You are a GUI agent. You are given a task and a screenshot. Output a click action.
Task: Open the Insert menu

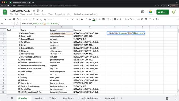coord(29,14)
